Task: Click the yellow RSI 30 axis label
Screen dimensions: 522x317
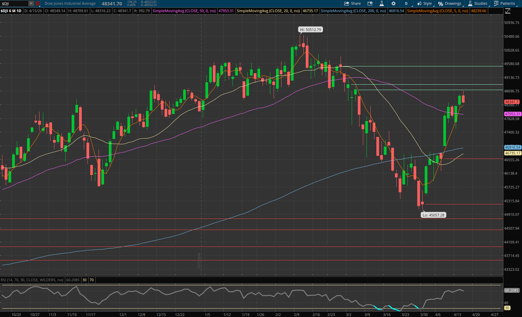Action: point(507,308)
